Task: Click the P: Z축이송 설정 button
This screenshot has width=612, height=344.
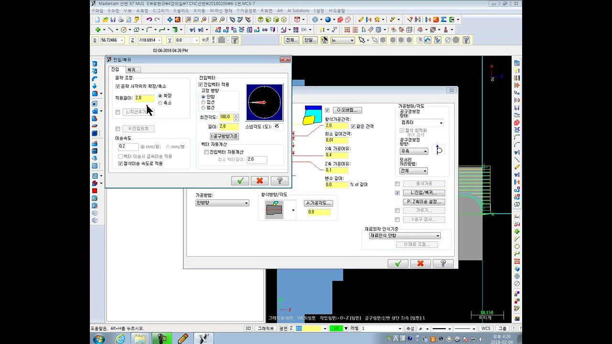Action: coord(424,202)
